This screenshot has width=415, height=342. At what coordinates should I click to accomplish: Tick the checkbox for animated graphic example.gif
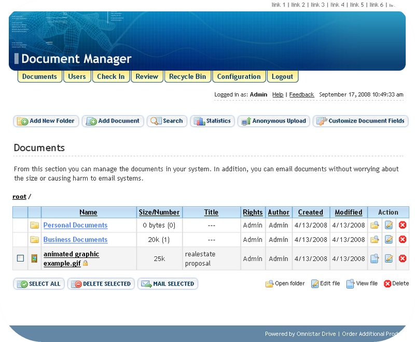pyautogui.click(x=20, y=258)
